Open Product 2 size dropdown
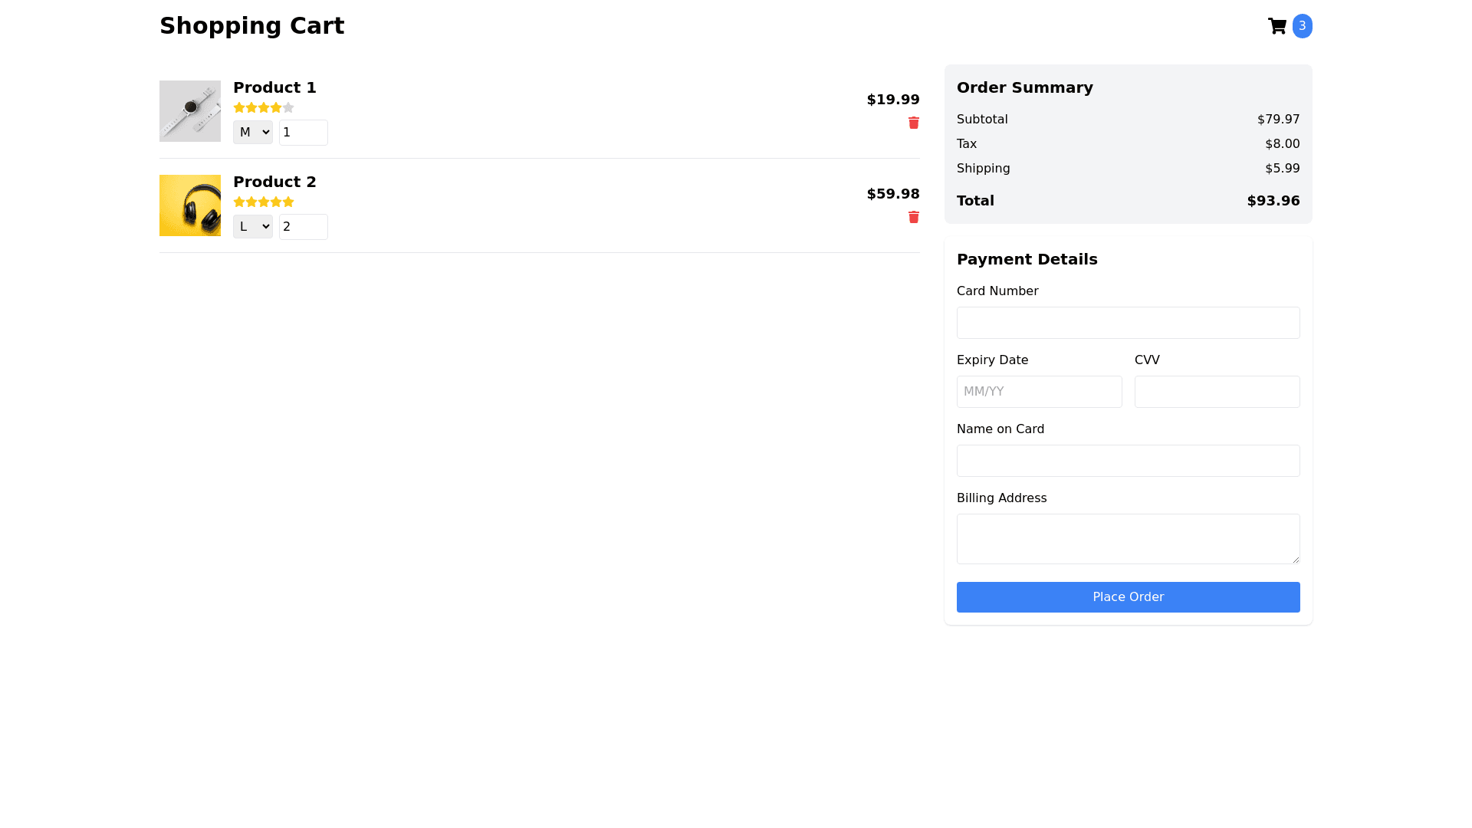 [x=252, y=227]
